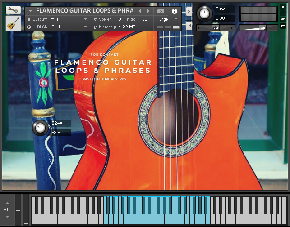Load previous instrument with left arrow
Image resolution: width=290 pixels, height=227 pixels.
[x=140, y=11]
